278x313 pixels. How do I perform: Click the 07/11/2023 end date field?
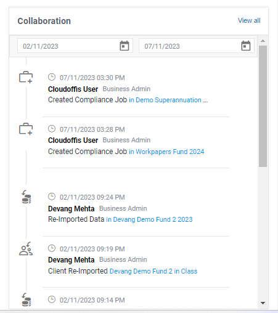click(x=197, y=46)
